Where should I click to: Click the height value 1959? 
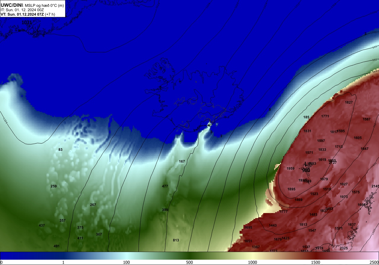(290, 169)
